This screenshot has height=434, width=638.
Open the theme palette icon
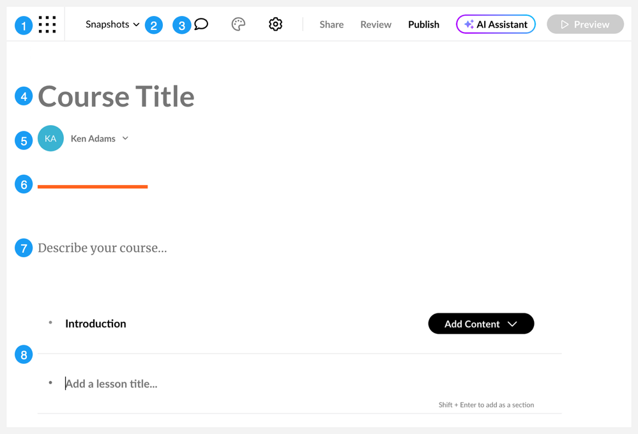click(x=238, y=24)
